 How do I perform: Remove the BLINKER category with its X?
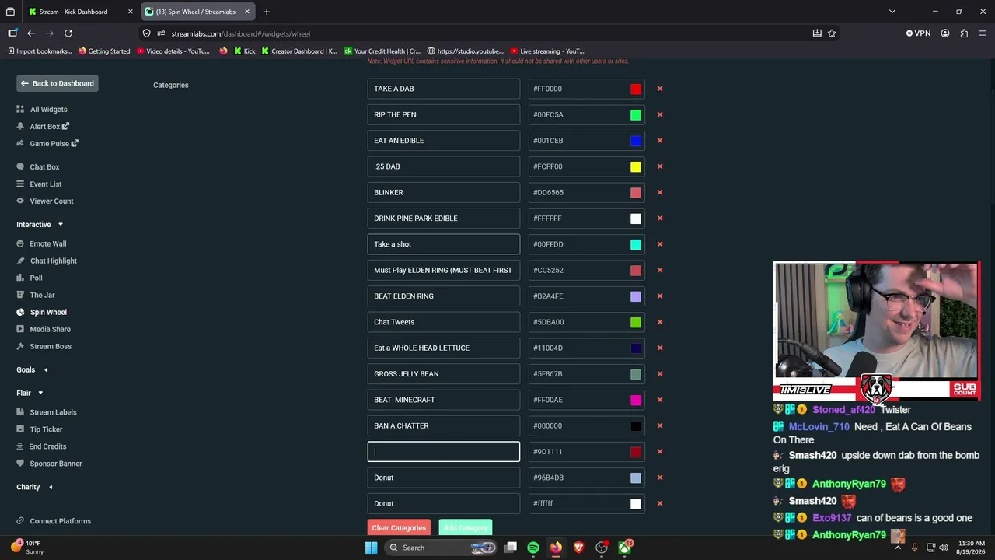coord(660,192)
